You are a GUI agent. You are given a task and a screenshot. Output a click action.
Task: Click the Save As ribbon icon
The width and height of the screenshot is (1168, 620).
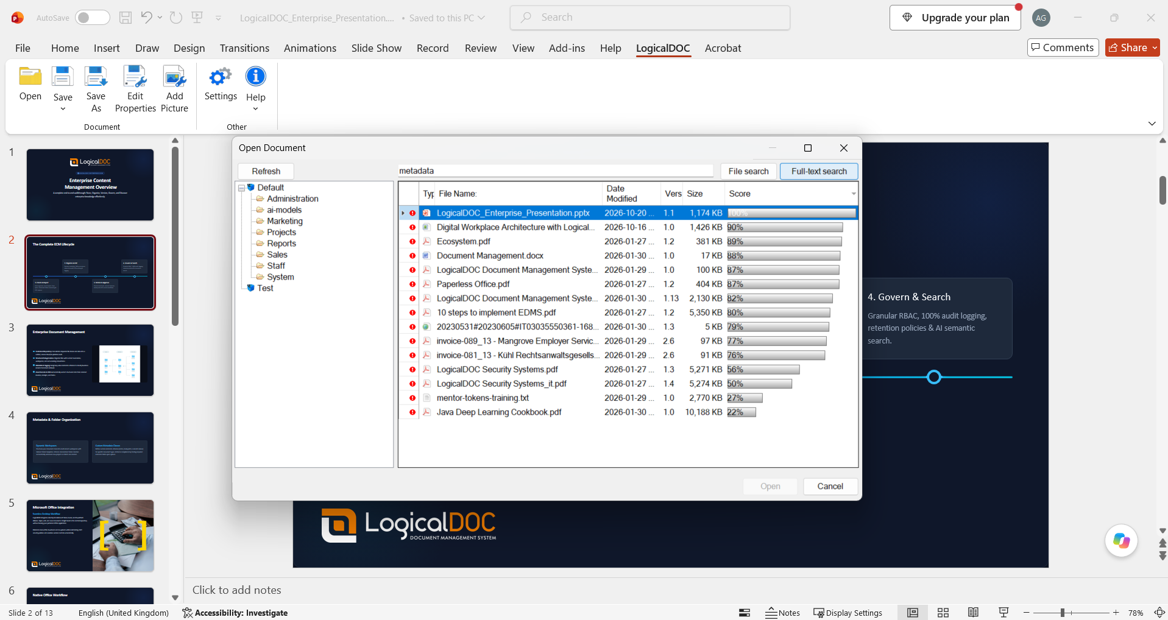(96, 77)
